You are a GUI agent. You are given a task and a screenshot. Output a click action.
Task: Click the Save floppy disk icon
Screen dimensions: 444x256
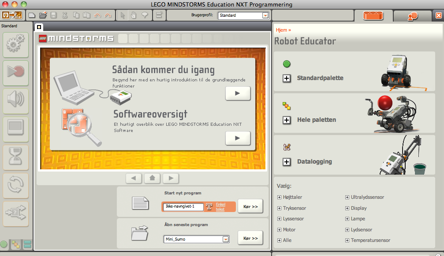[53, 15]
